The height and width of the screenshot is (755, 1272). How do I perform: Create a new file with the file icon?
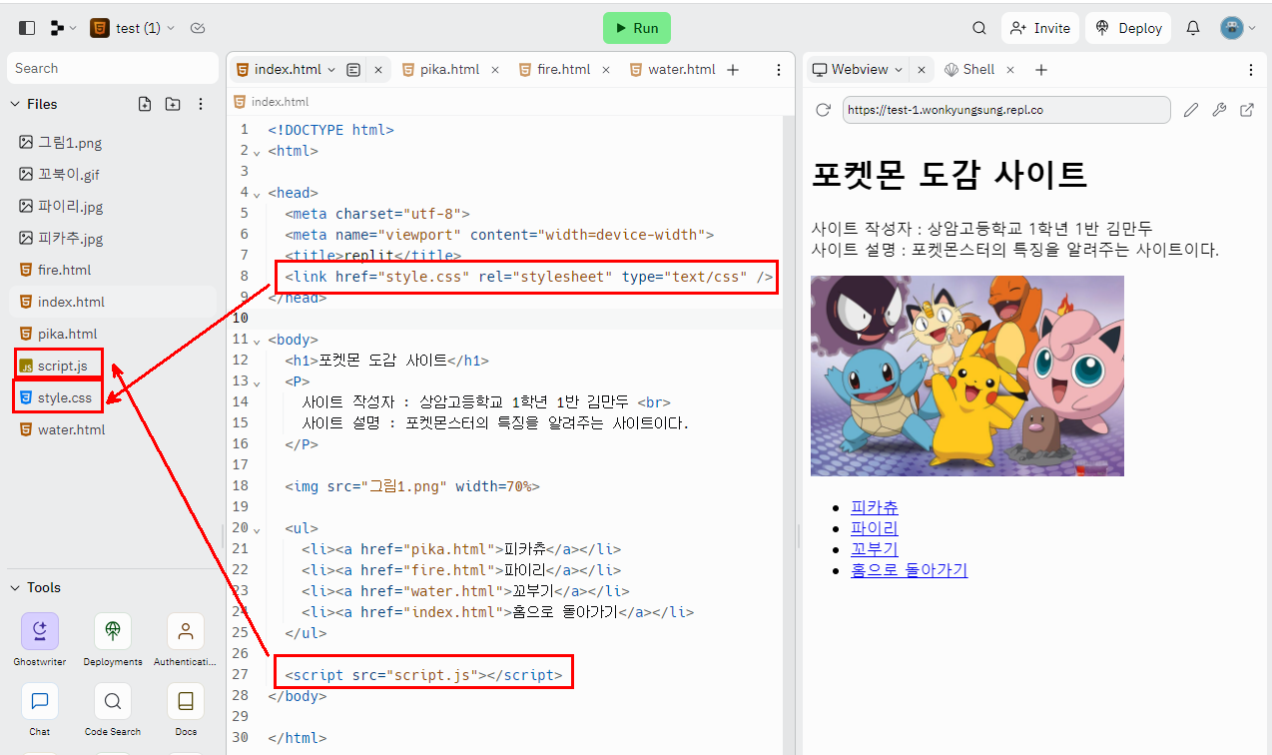pos(145,104)
